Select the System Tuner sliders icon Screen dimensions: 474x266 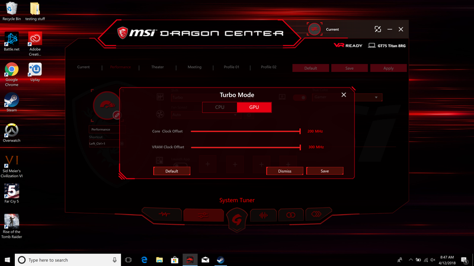tap(203, 215)
